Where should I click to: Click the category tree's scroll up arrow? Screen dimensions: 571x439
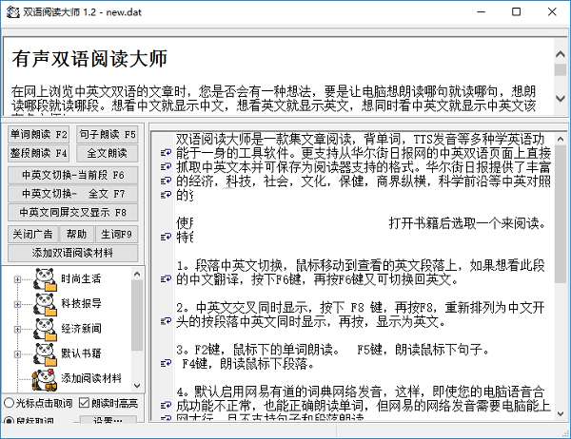(137, 275)
